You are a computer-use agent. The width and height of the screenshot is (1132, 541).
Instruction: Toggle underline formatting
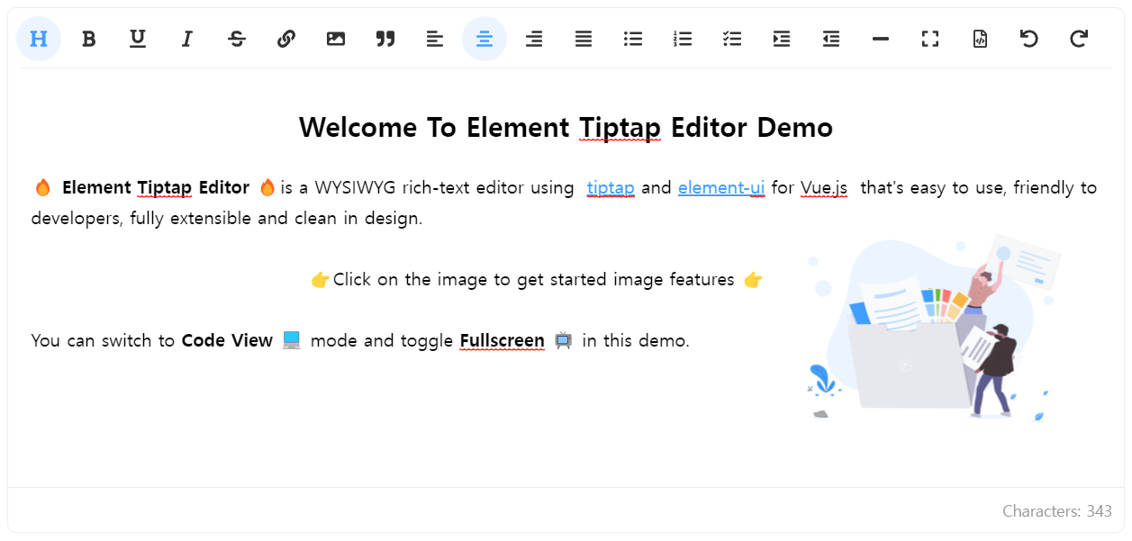tap(138, 39)
